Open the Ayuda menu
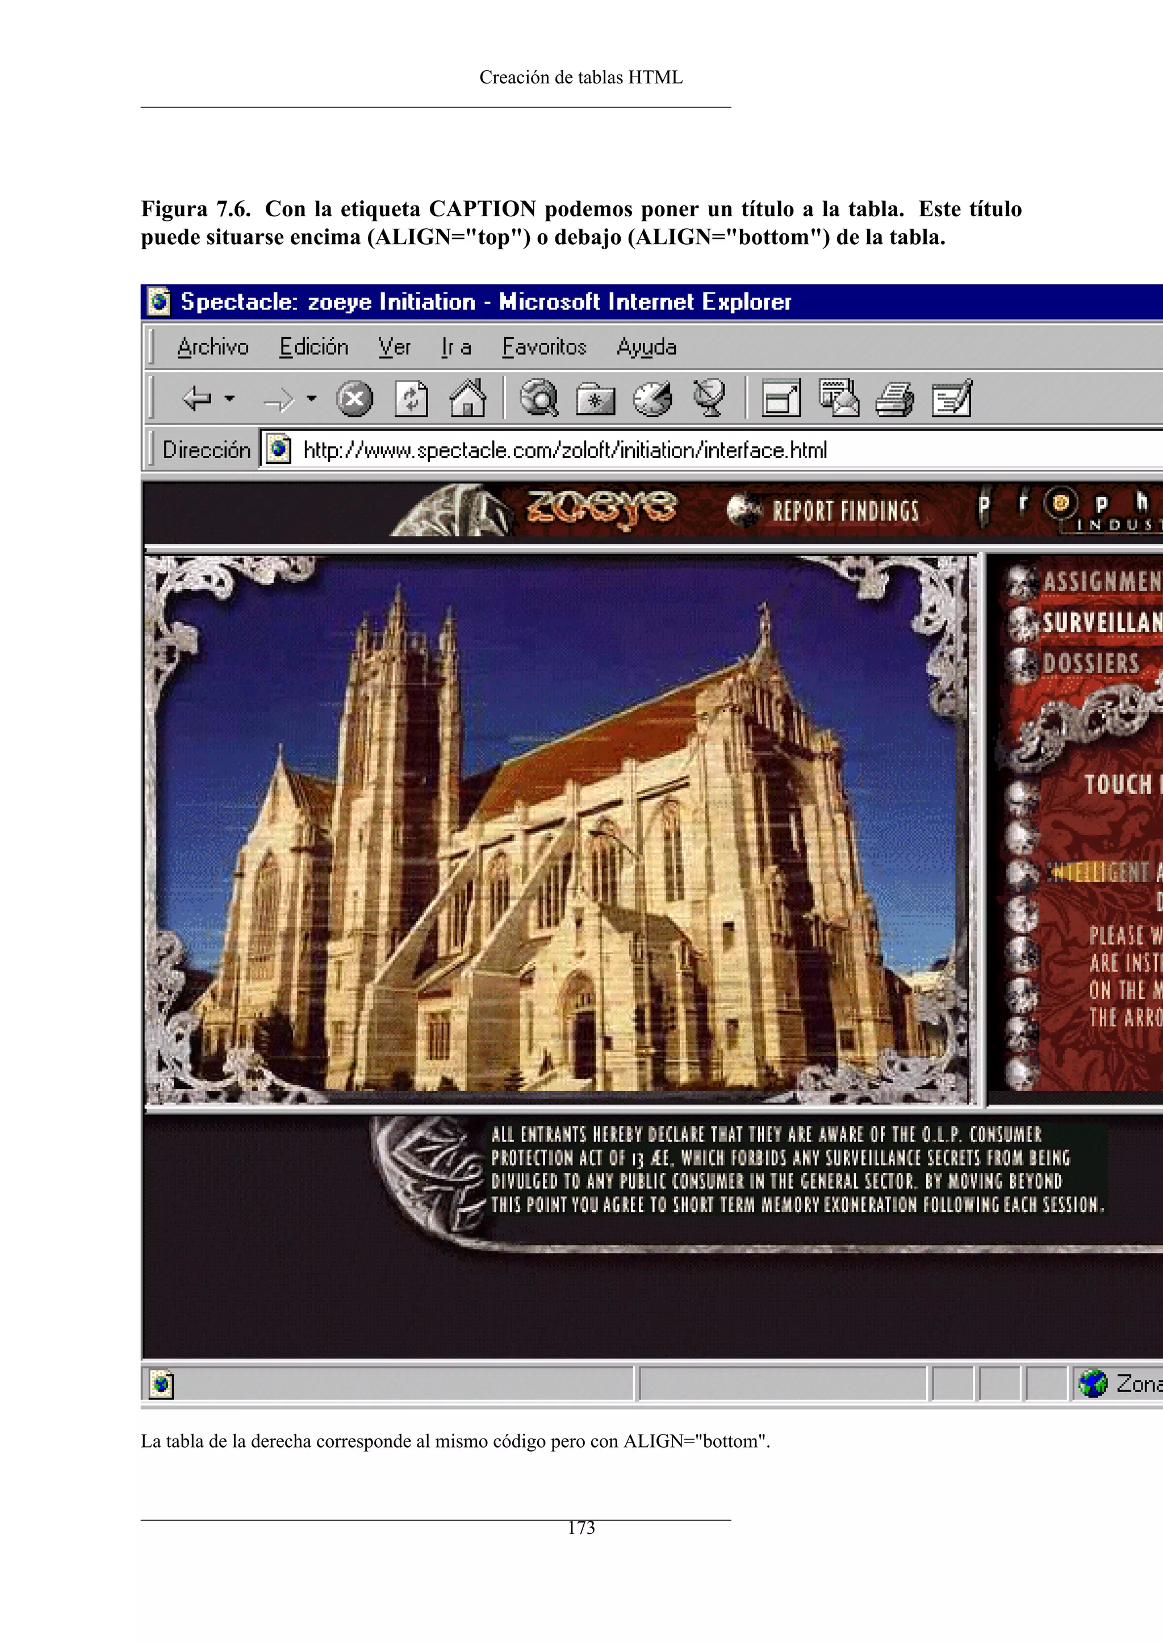Screen dimensions: 1163x1644 coord(646,347)
